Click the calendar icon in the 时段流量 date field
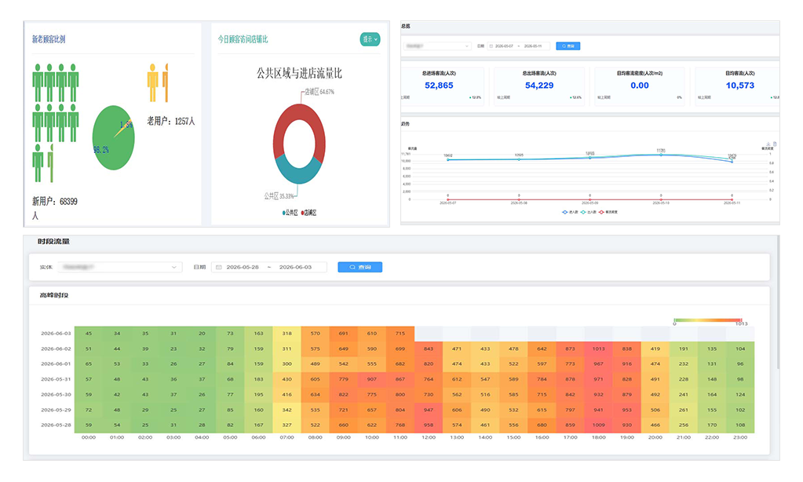Screen dimensions: 803x482 point(219,268)
